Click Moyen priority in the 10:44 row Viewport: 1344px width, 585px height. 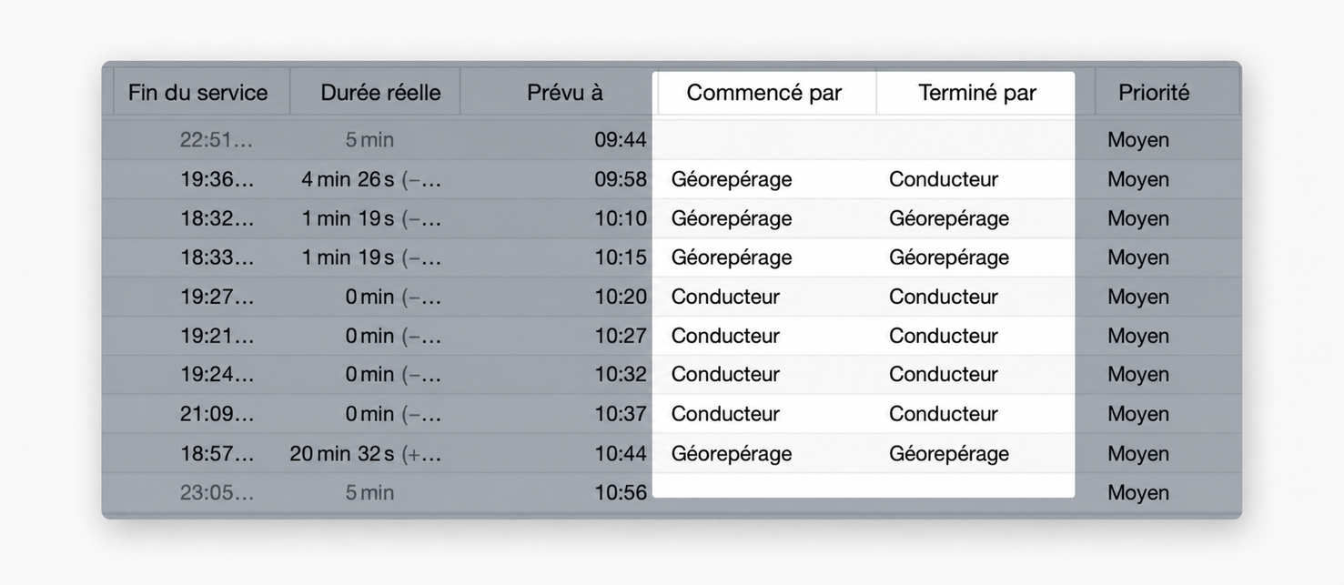(x=1138, y=453)
